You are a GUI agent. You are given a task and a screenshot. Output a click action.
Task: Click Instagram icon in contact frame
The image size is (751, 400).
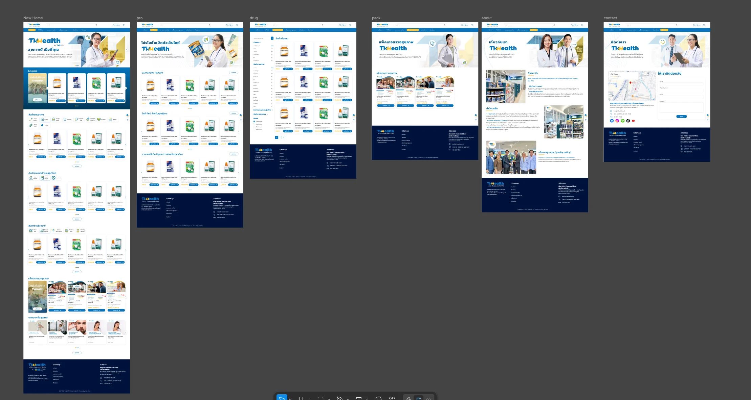pos(617,121)
